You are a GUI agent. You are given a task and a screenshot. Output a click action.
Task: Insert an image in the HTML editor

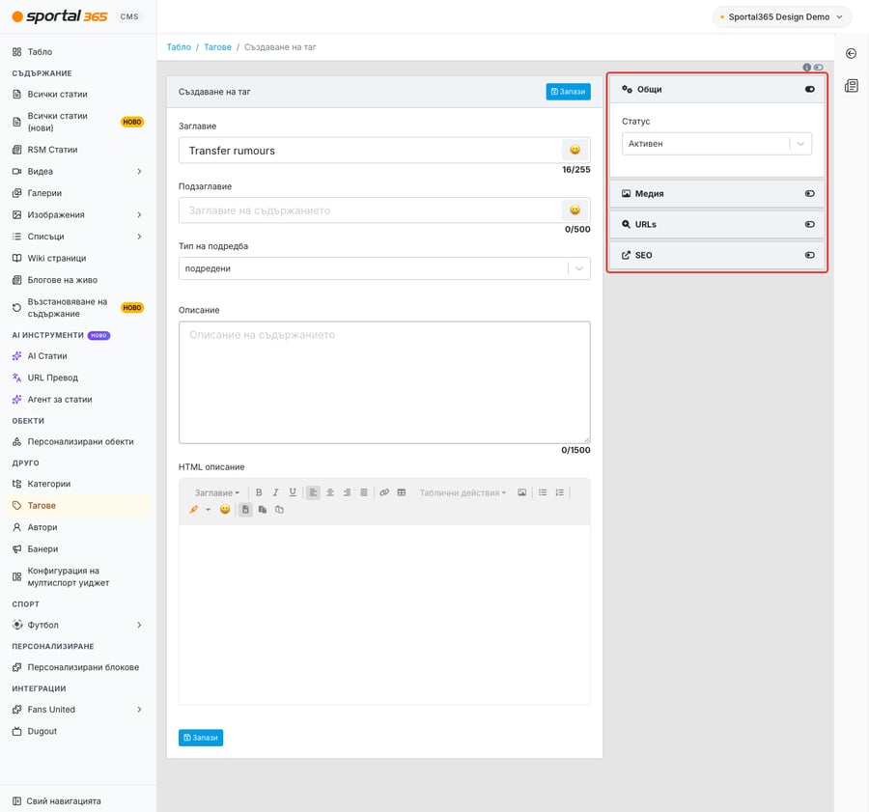coord(522,492)
